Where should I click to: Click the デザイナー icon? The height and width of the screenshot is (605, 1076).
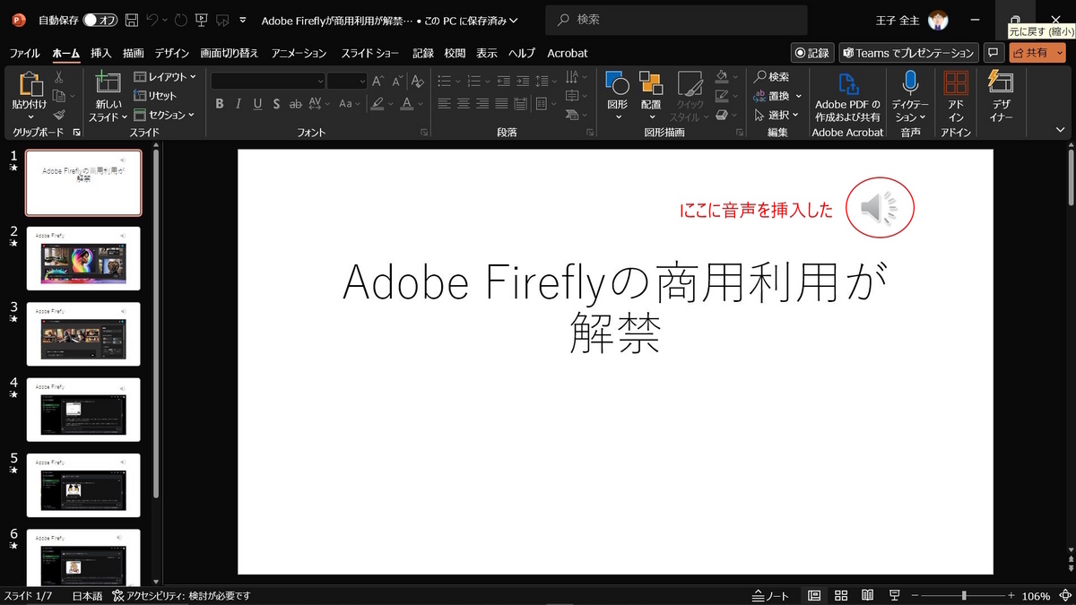(x=1000, y=82)
